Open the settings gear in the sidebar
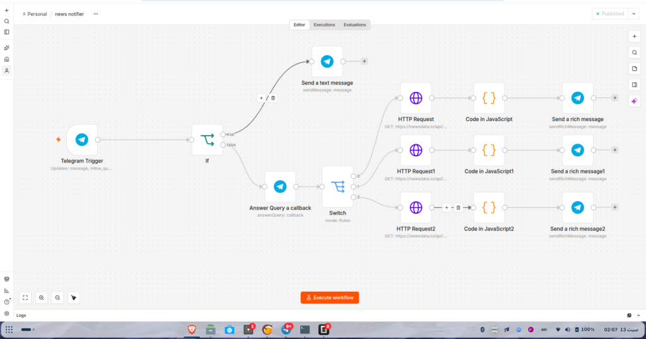The width and height of the screenshot is (646, 339). [6, 314]
